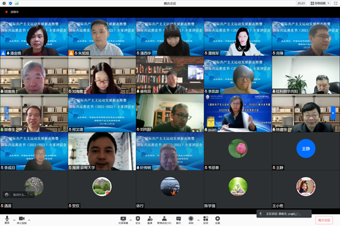Expand the arrow next to the camera button
The width and height of the screenshot is (340, 226).
[29, 220]
